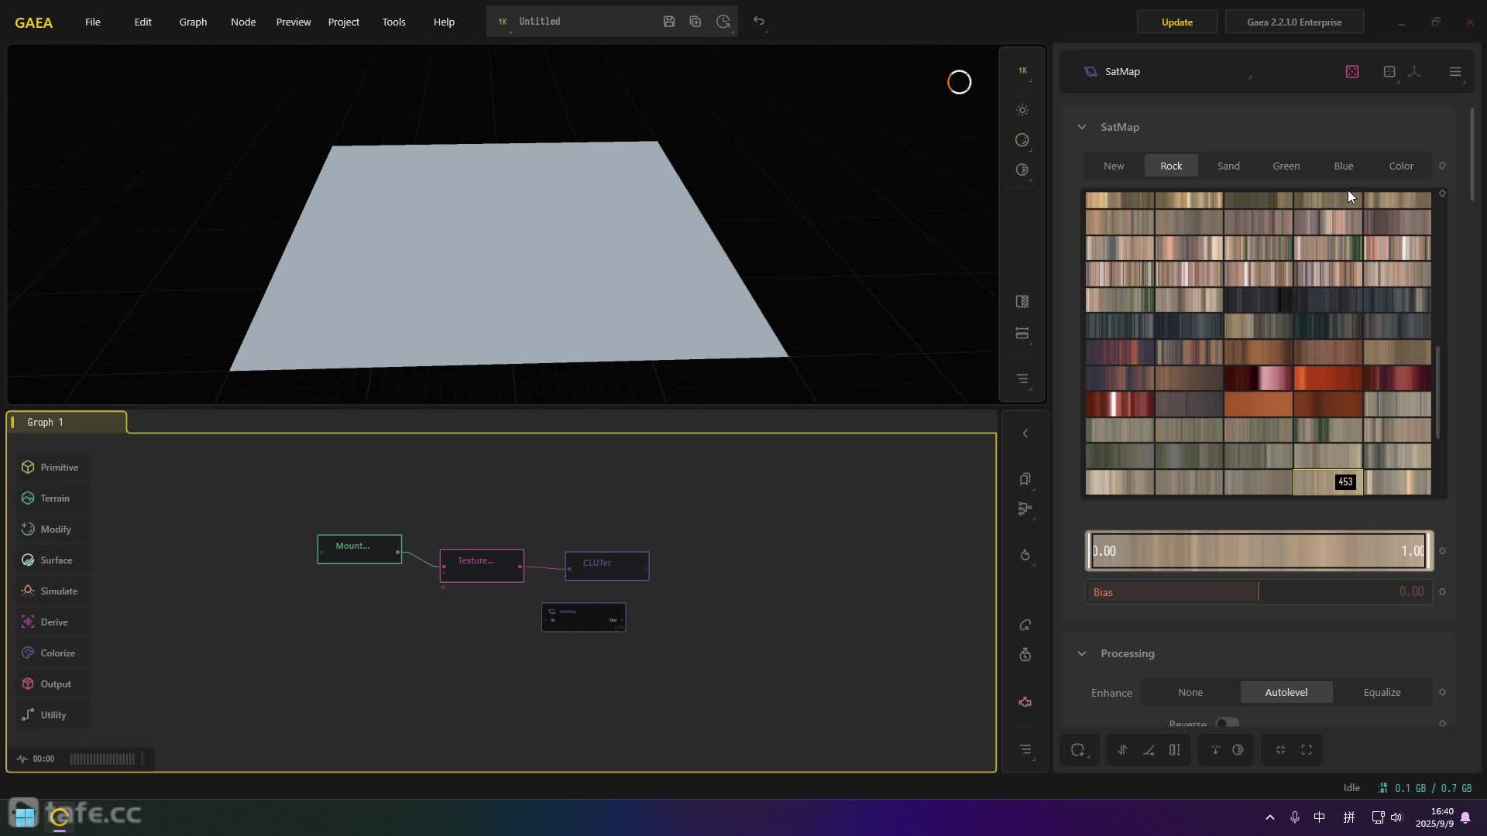Select the SatMap node in graph
Screen dimensions: 1487x836
(583, 617)
